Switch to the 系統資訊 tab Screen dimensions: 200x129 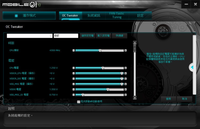tap(94, 16)
